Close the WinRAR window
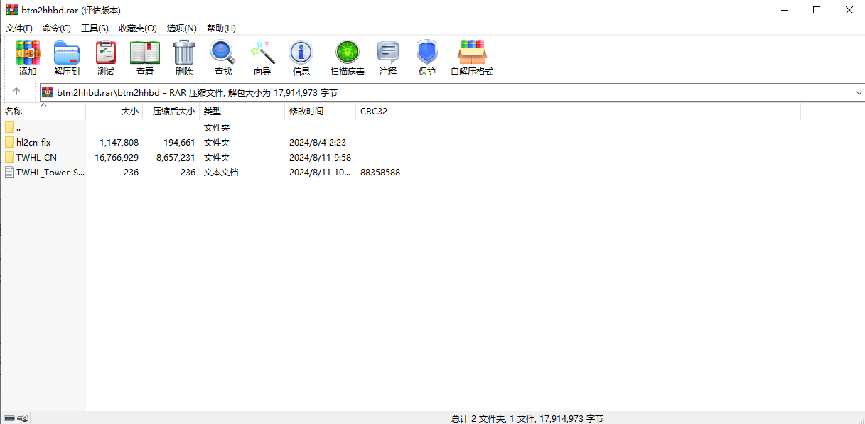Image resolution: width=865 pixels, height=424 pixels. coord(849,10)
